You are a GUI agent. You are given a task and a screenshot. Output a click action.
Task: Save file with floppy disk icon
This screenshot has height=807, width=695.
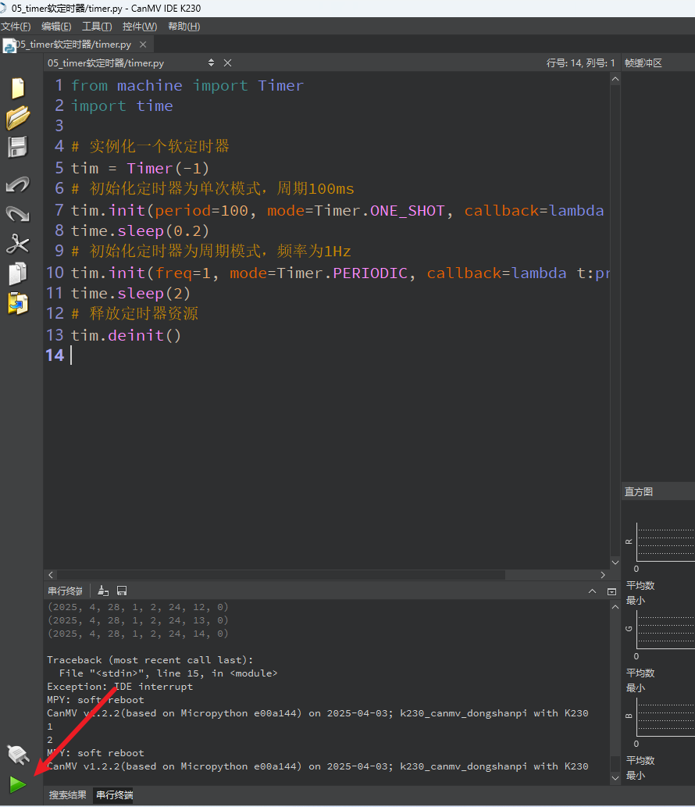click(x=18, y=147)
